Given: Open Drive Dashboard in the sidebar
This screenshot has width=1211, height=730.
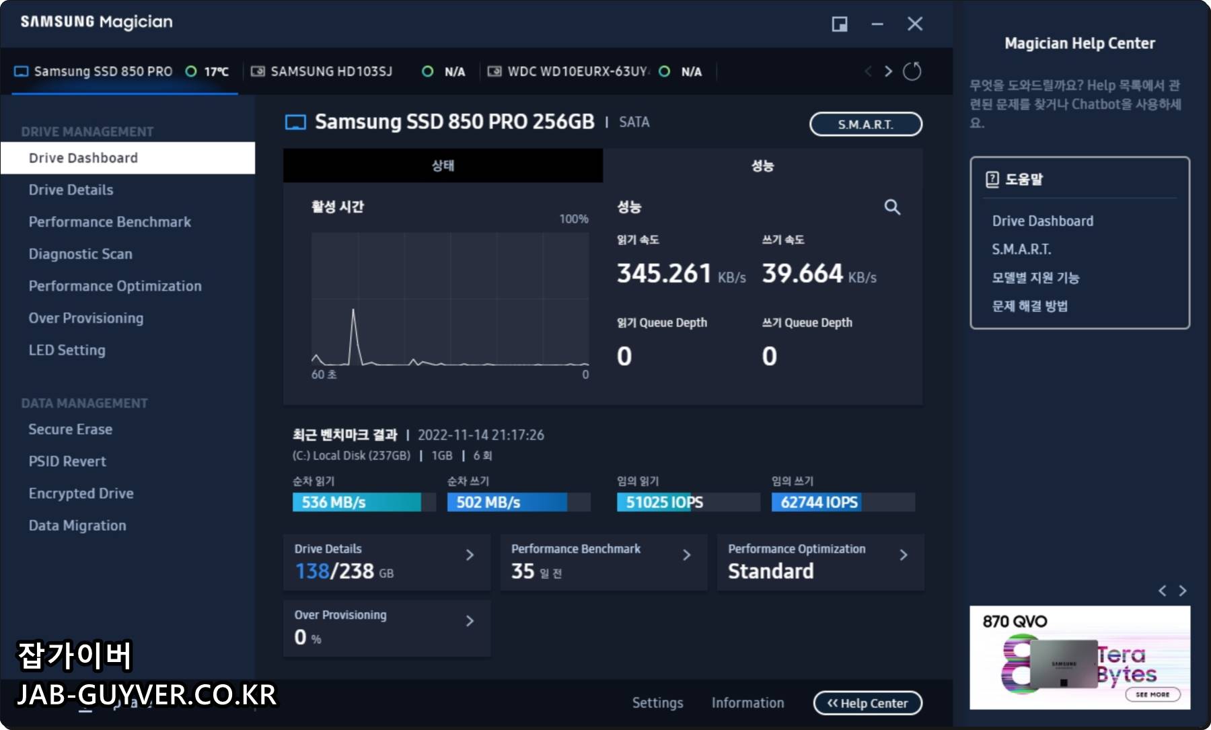Looking at the screenshot, I should (x=128, y=158).
